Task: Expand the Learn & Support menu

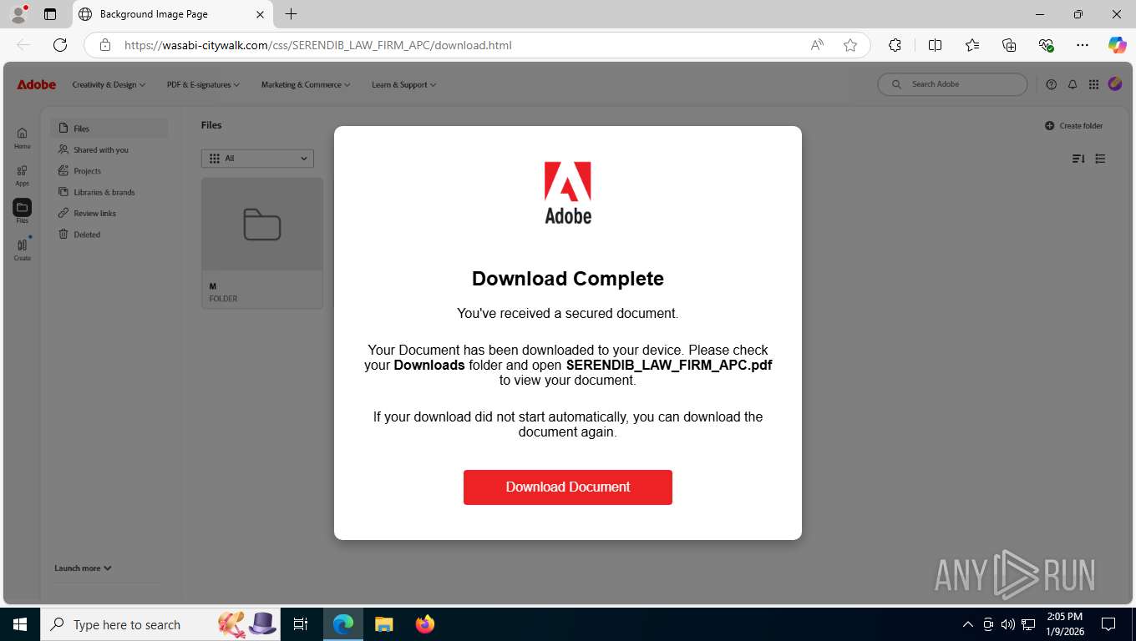Action: (x=403, y=84)
